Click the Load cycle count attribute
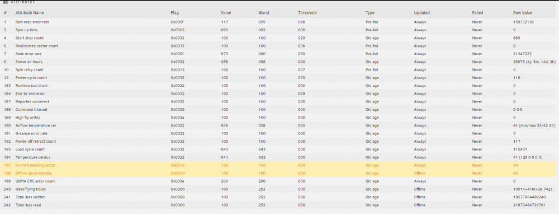 pos(30,149)
